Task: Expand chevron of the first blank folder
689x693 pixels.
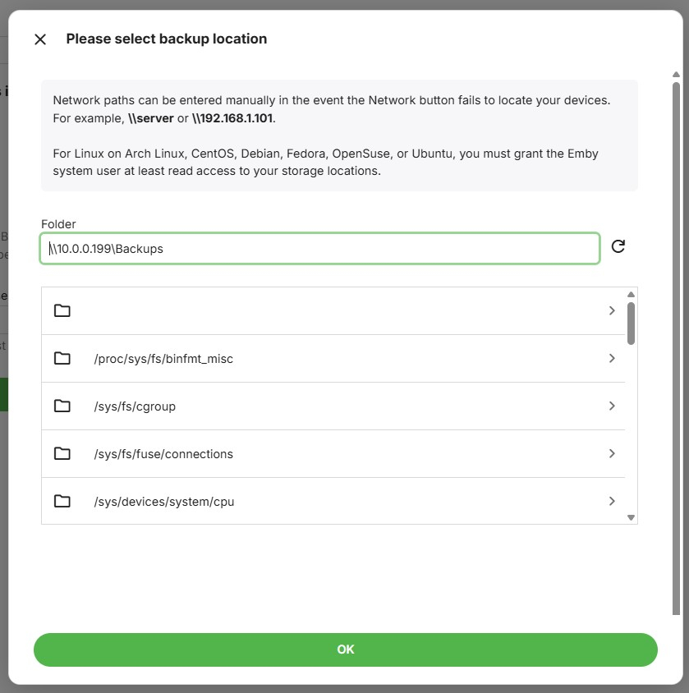Action: [612, 310]
